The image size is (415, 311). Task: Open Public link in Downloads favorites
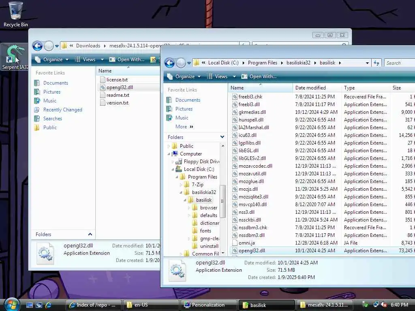click(x=50, y=128)
